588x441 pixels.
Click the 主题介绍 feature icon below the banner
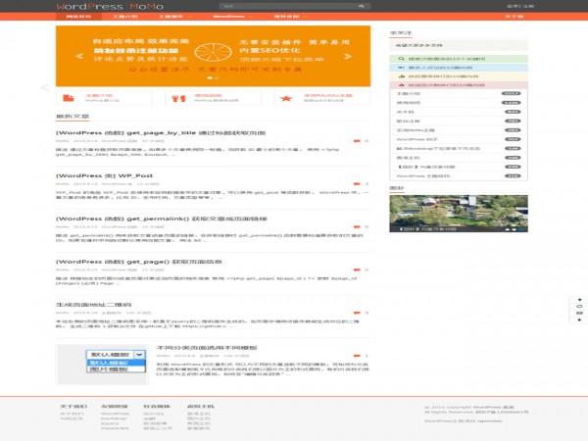pyautogui.click(x=66, y=98)
